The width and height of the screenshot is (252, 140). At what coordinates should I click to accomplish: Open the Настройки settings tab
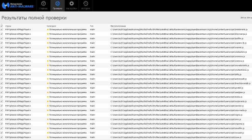pos(72,6)
